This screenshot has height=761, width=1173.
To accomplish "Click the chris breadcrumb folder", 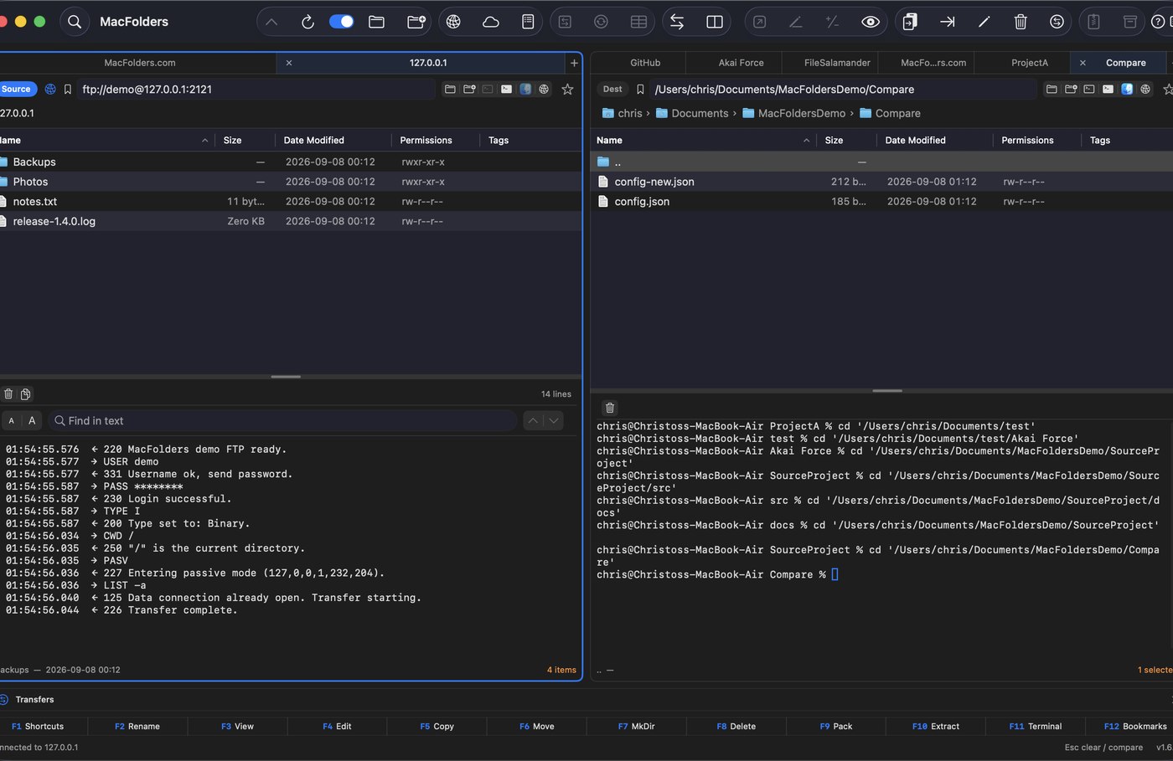I will pos(622,113).
